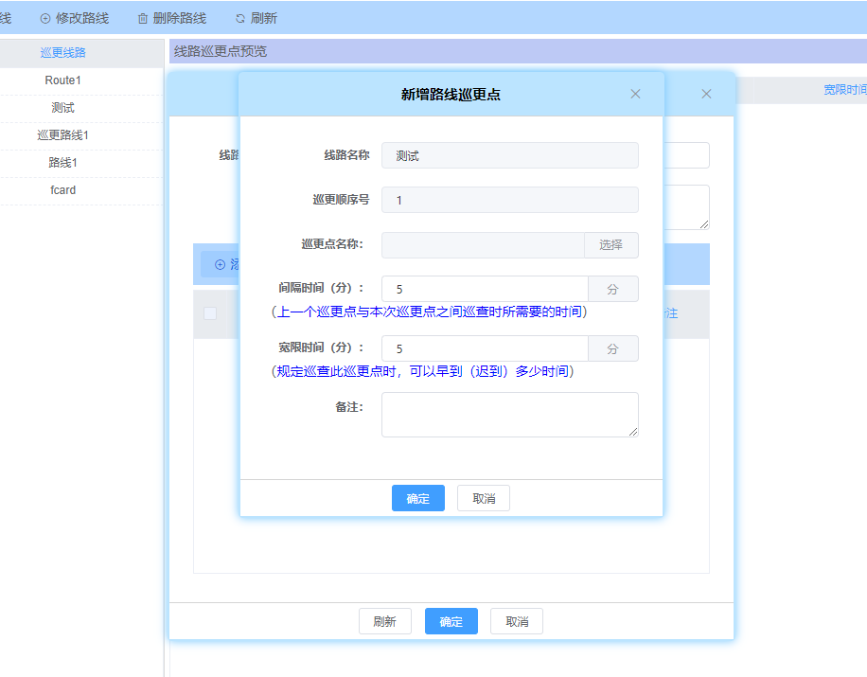Click the 删除路线 trash icon
This screenshot has height=677, width=867.
(143, 19)
